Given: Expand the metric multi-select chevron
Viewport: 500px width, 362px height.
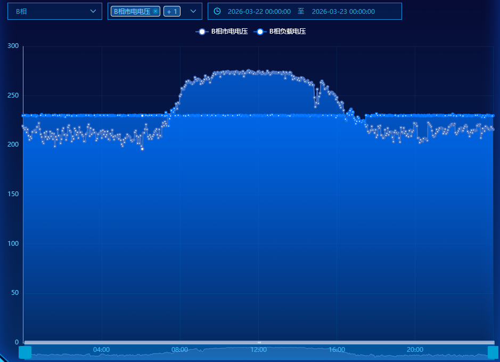Looking at the screenshot, I should (193, 11).
